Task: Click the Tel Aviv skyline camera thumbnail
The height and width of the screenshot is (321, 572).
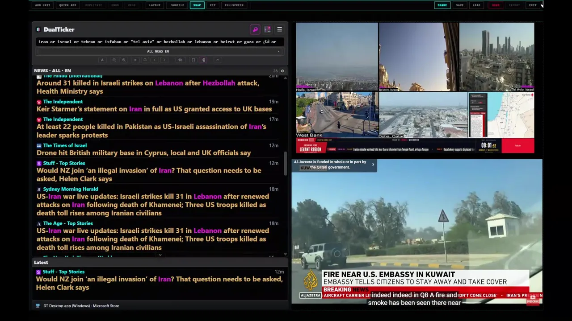Action: [x=496, y=57]
